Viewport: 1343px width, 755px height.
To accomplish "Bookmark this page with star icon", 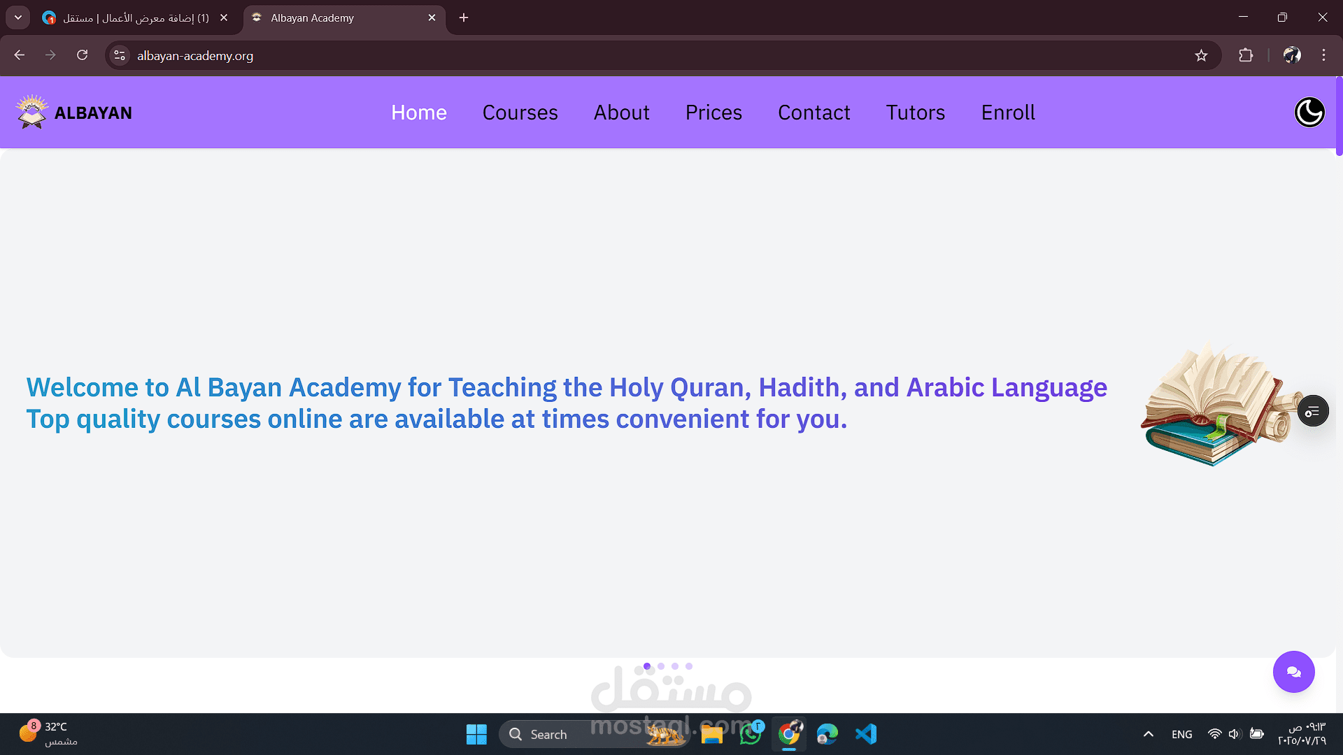I will coord(1201,55).
